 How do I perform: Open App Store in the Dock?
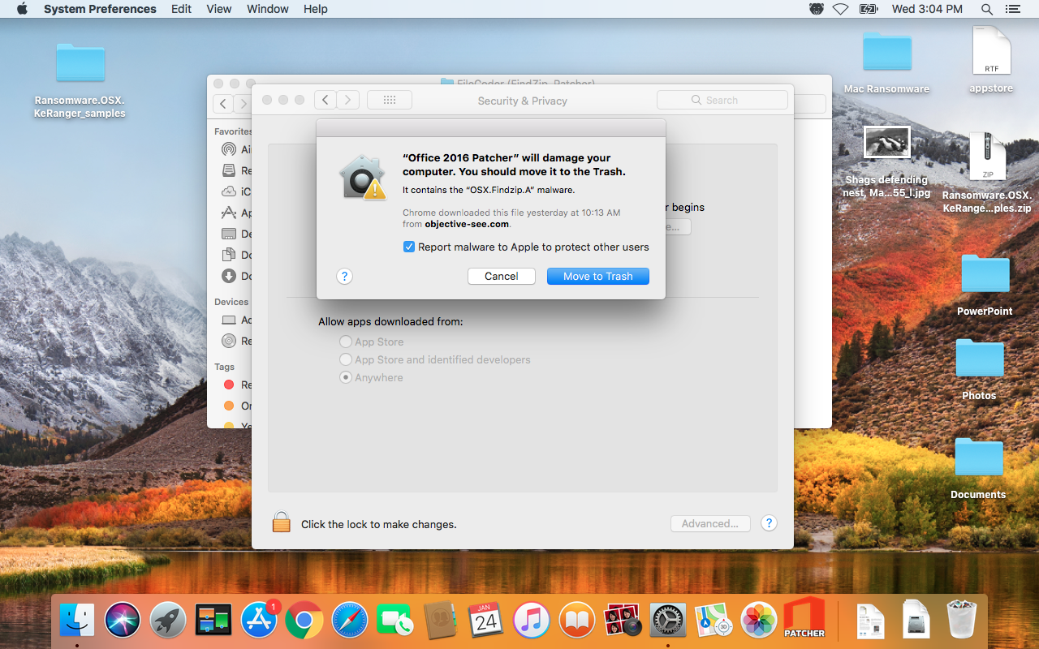(259, 621)
